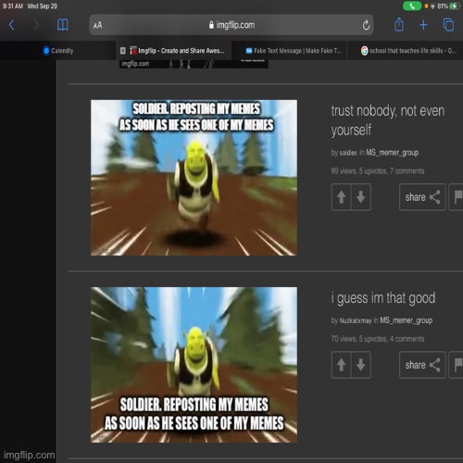Screen dimensions: 463x463
Task: Tap the Safari back arrow
Action: (x=12, y=25)
